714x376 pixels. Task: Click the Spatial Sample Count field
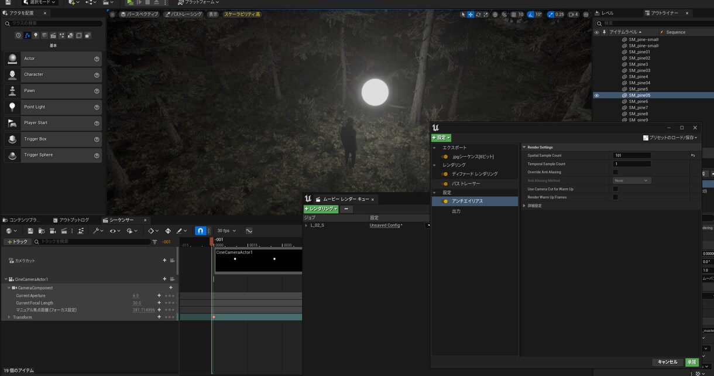click(631, 155)
